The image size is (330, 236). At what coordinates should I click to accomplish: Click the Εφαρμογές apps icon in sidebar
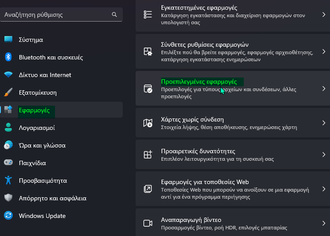(8, 110)
